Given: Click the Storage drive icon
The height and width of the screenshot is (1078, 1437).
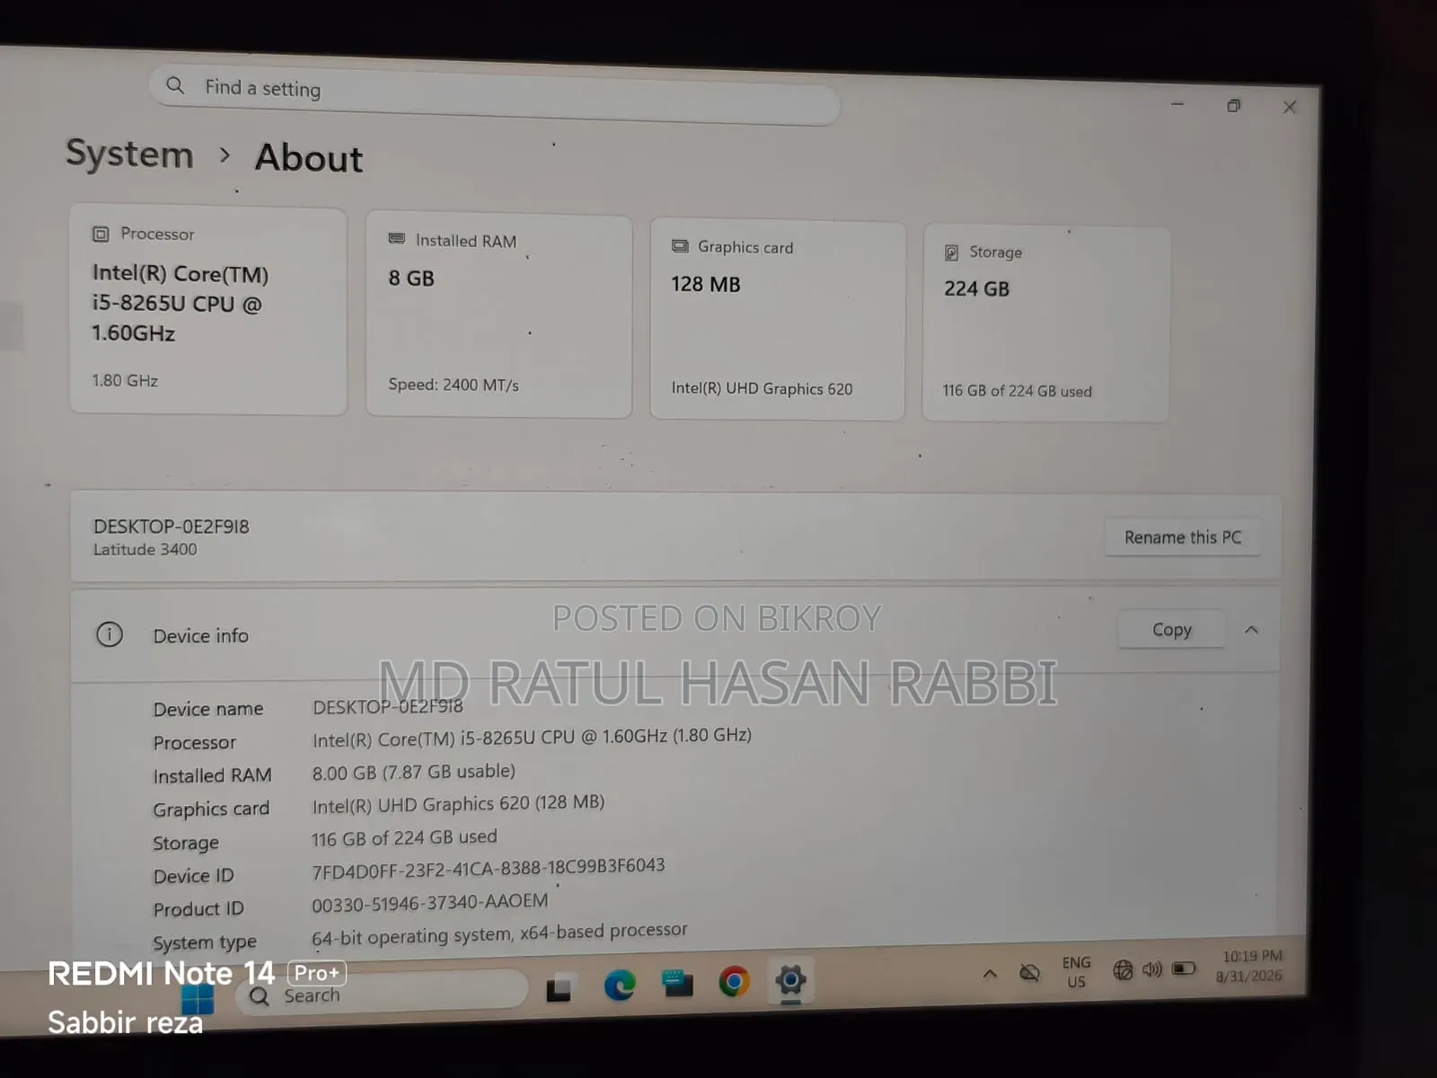Looking at the screenshot, I should [951, 252].
